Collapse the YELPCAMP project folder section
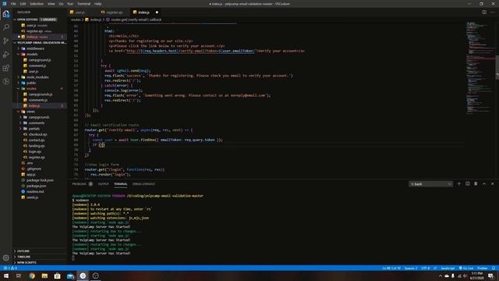 [40, 43]
